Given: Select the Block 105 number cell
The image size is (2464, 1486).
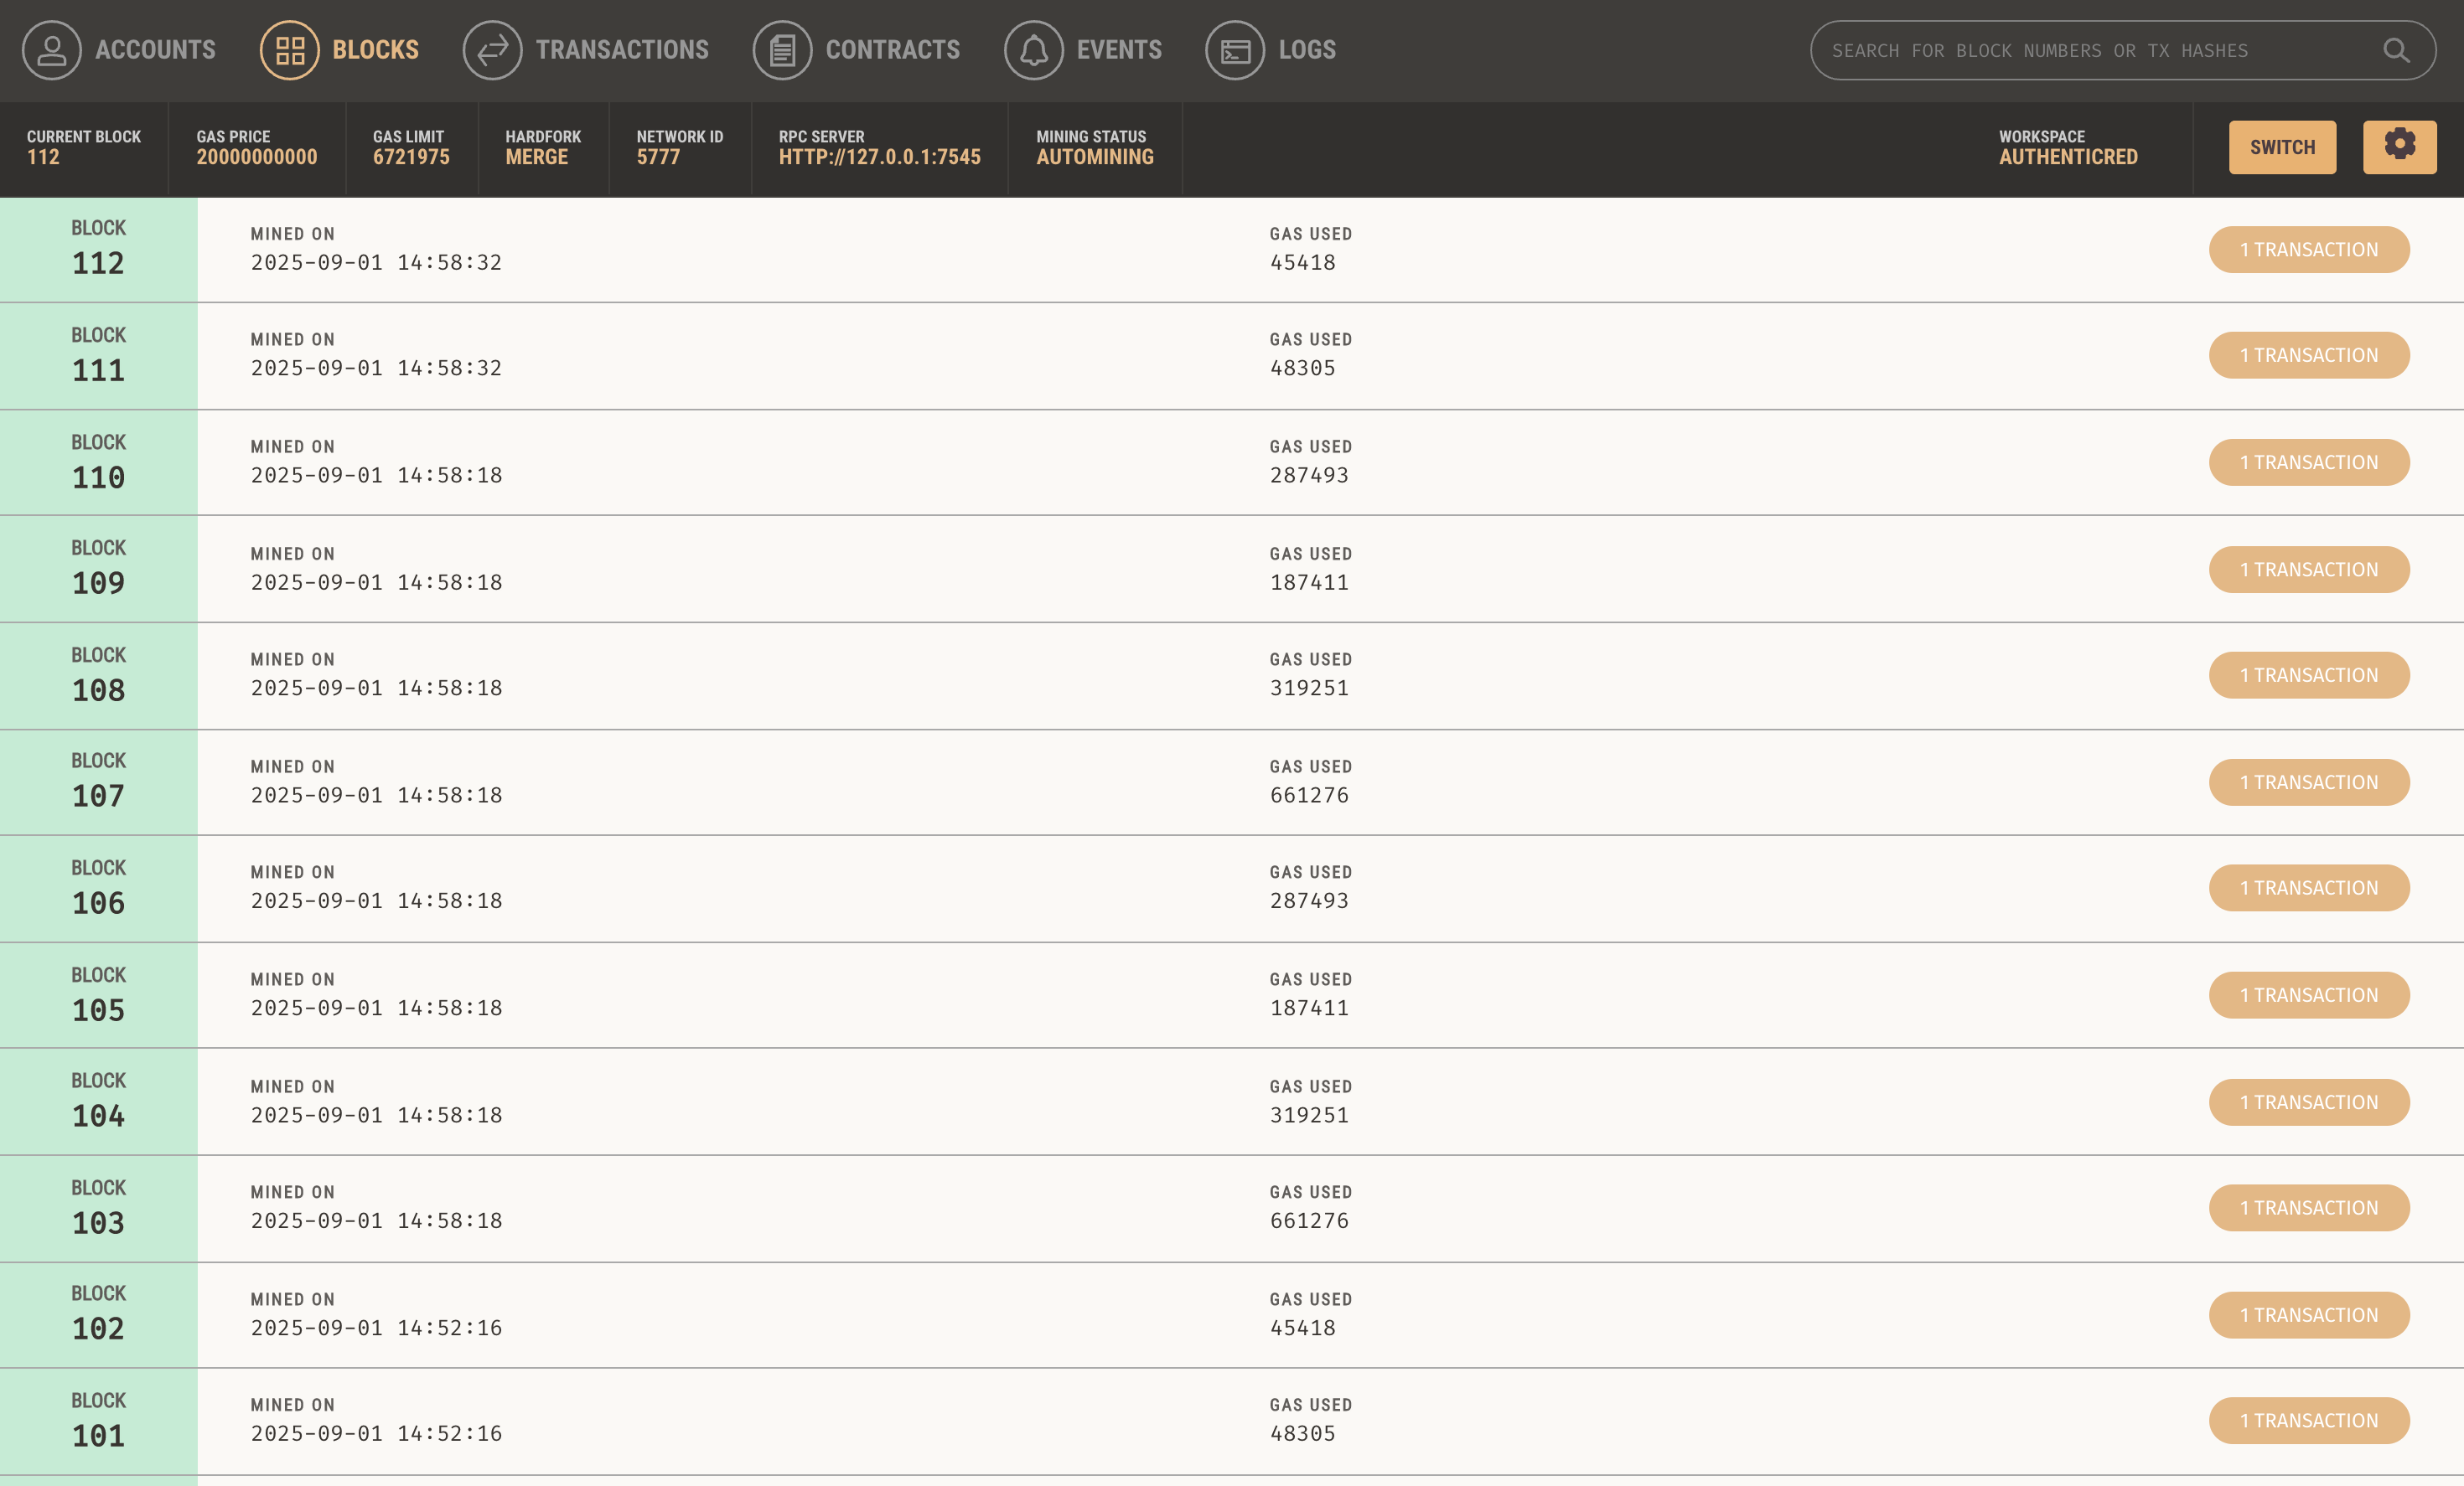Looking at the screenshot, I should click(x=98, y=995).
